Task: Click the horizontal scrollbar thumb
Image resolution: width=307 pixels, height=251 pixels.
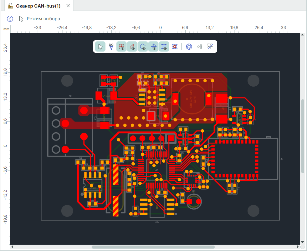Action: click(x=153, y=247)
